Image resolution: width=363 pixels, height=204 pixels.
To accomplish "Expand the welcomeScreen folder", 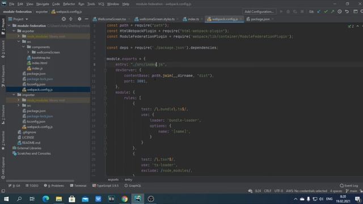I will [x=28, y=52].
